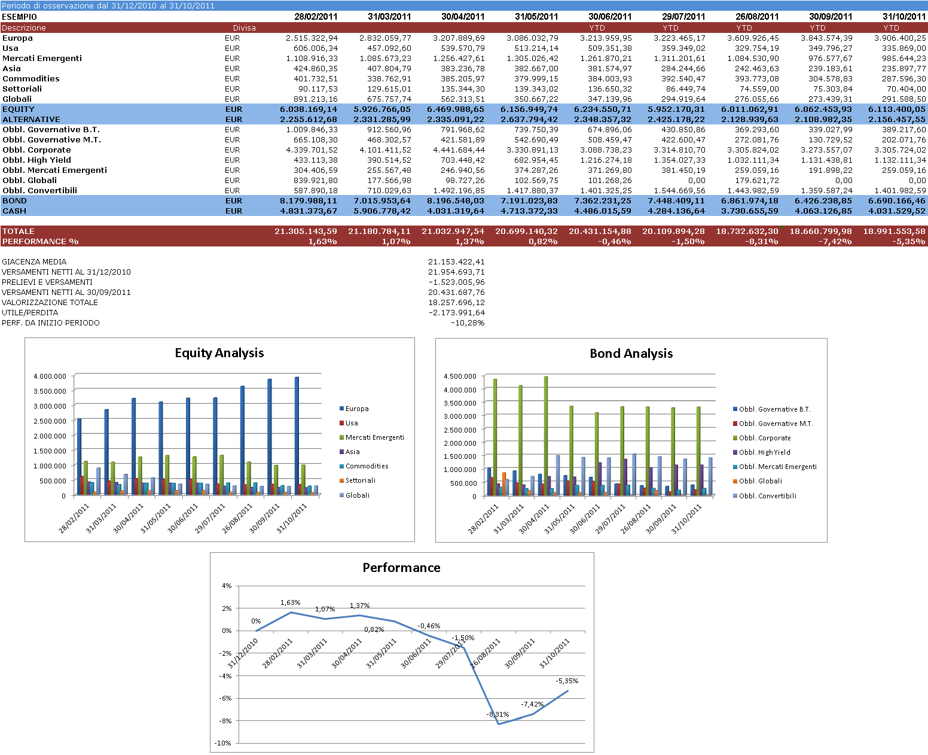Click the performance cell showing -8,31%

pyautogui.click(x=762, y=241)
